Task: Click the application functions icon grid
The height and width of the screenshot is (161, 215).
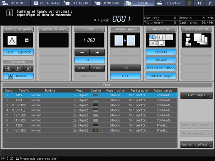Action: point(161,40)
